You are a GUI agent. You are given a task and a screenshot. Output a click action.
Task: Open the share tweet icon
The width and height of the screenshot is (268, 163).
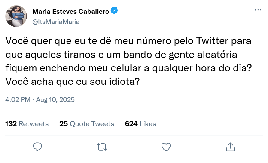(x=230, y=147)
